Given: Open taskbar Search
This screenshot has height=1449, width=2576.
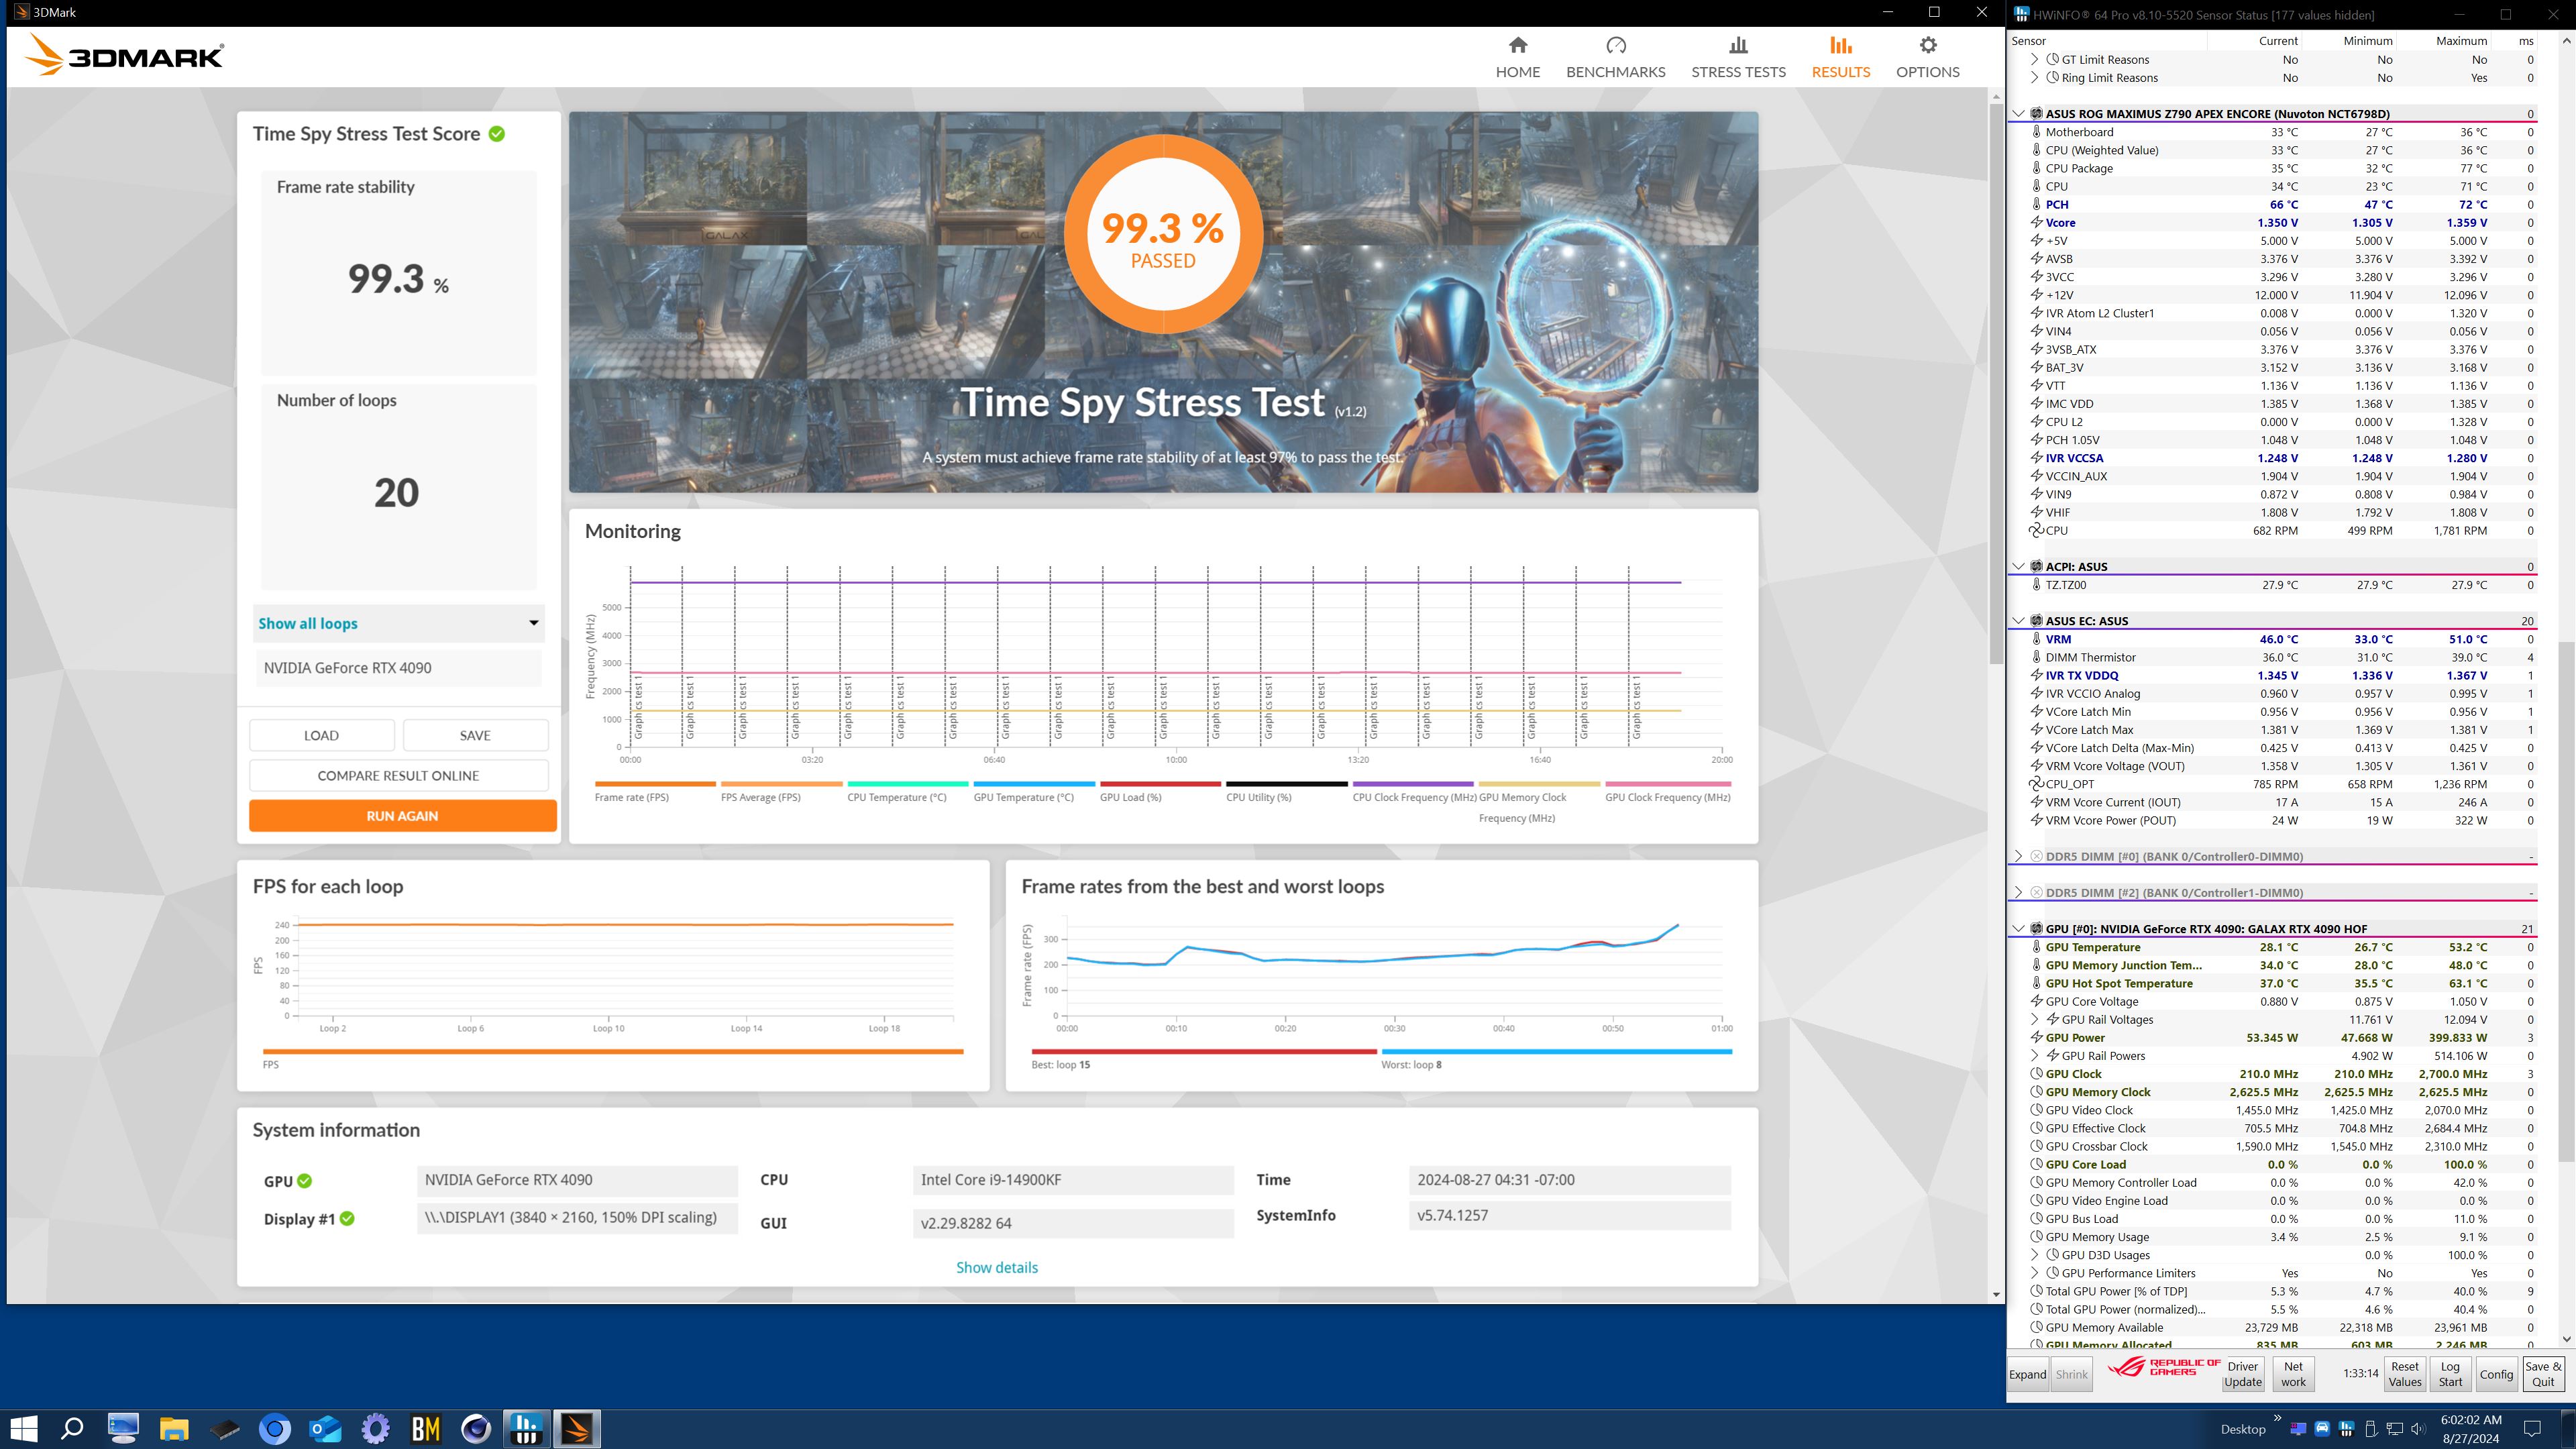Looking at the screenshot, I should tap(72, 1428).
